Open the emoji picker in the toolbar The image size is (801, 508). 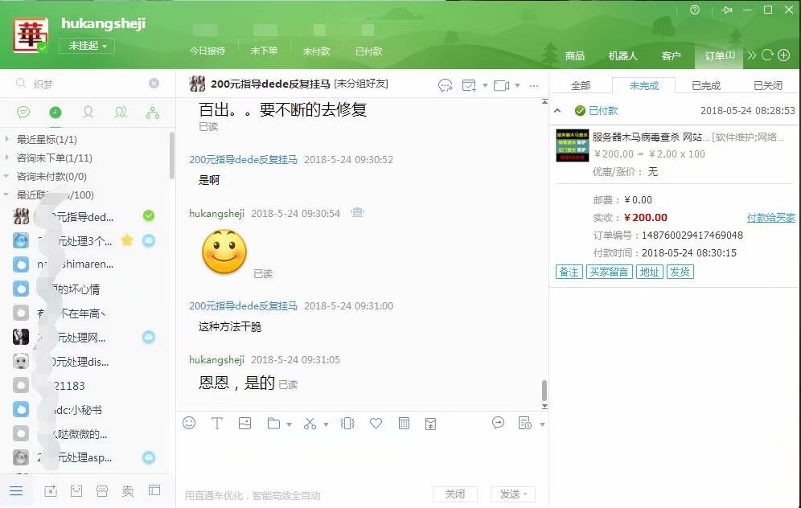tap(189, 424)
